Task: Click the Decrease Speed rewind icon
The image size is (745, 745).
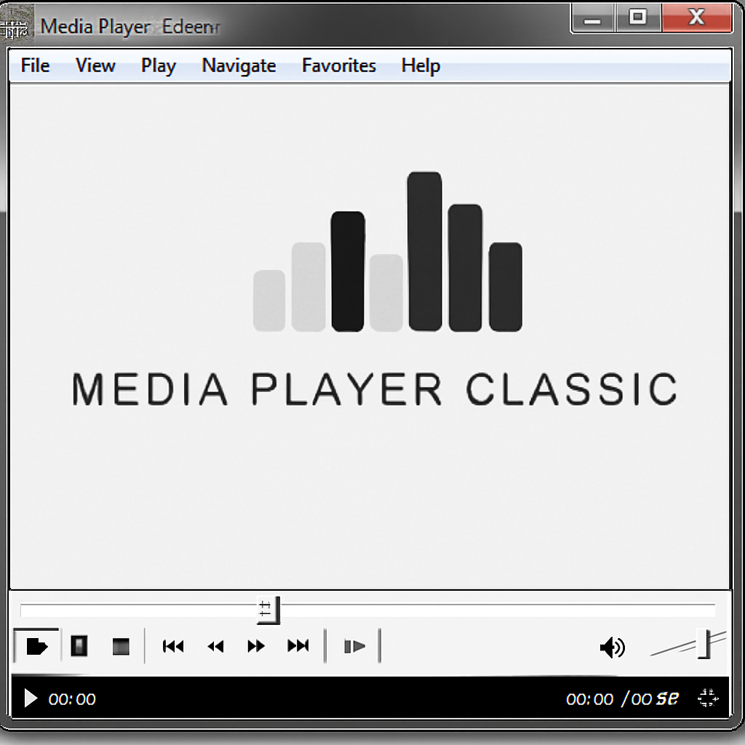Action: [215, 646]
